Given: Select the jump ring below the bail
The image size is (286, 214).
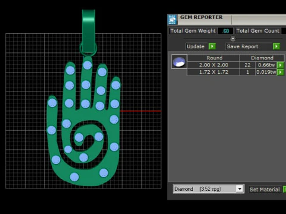Looking at the screenshot, I should coord(88,49).
